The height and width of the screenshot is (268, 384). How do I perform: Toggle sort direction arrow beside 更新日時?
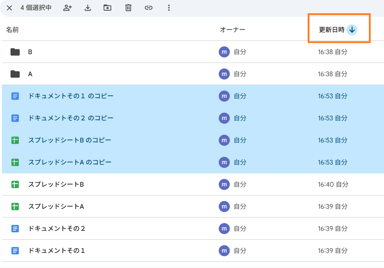pos(352,30)
